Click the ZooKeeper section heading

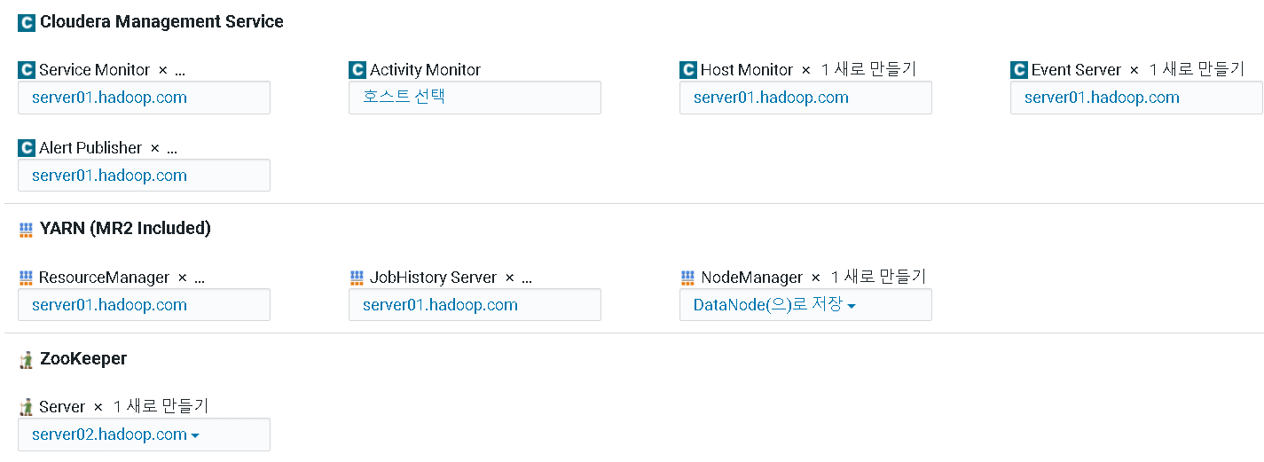(x=83, y=359)
